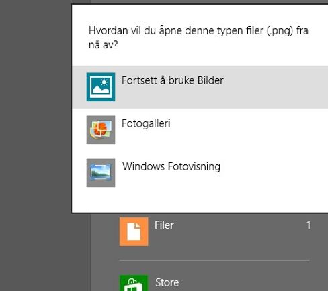The height and width of the screenshot is (291, 328).
Task: Choose "Fortsett å bruke Bilder" option
Action: point(200,87)
